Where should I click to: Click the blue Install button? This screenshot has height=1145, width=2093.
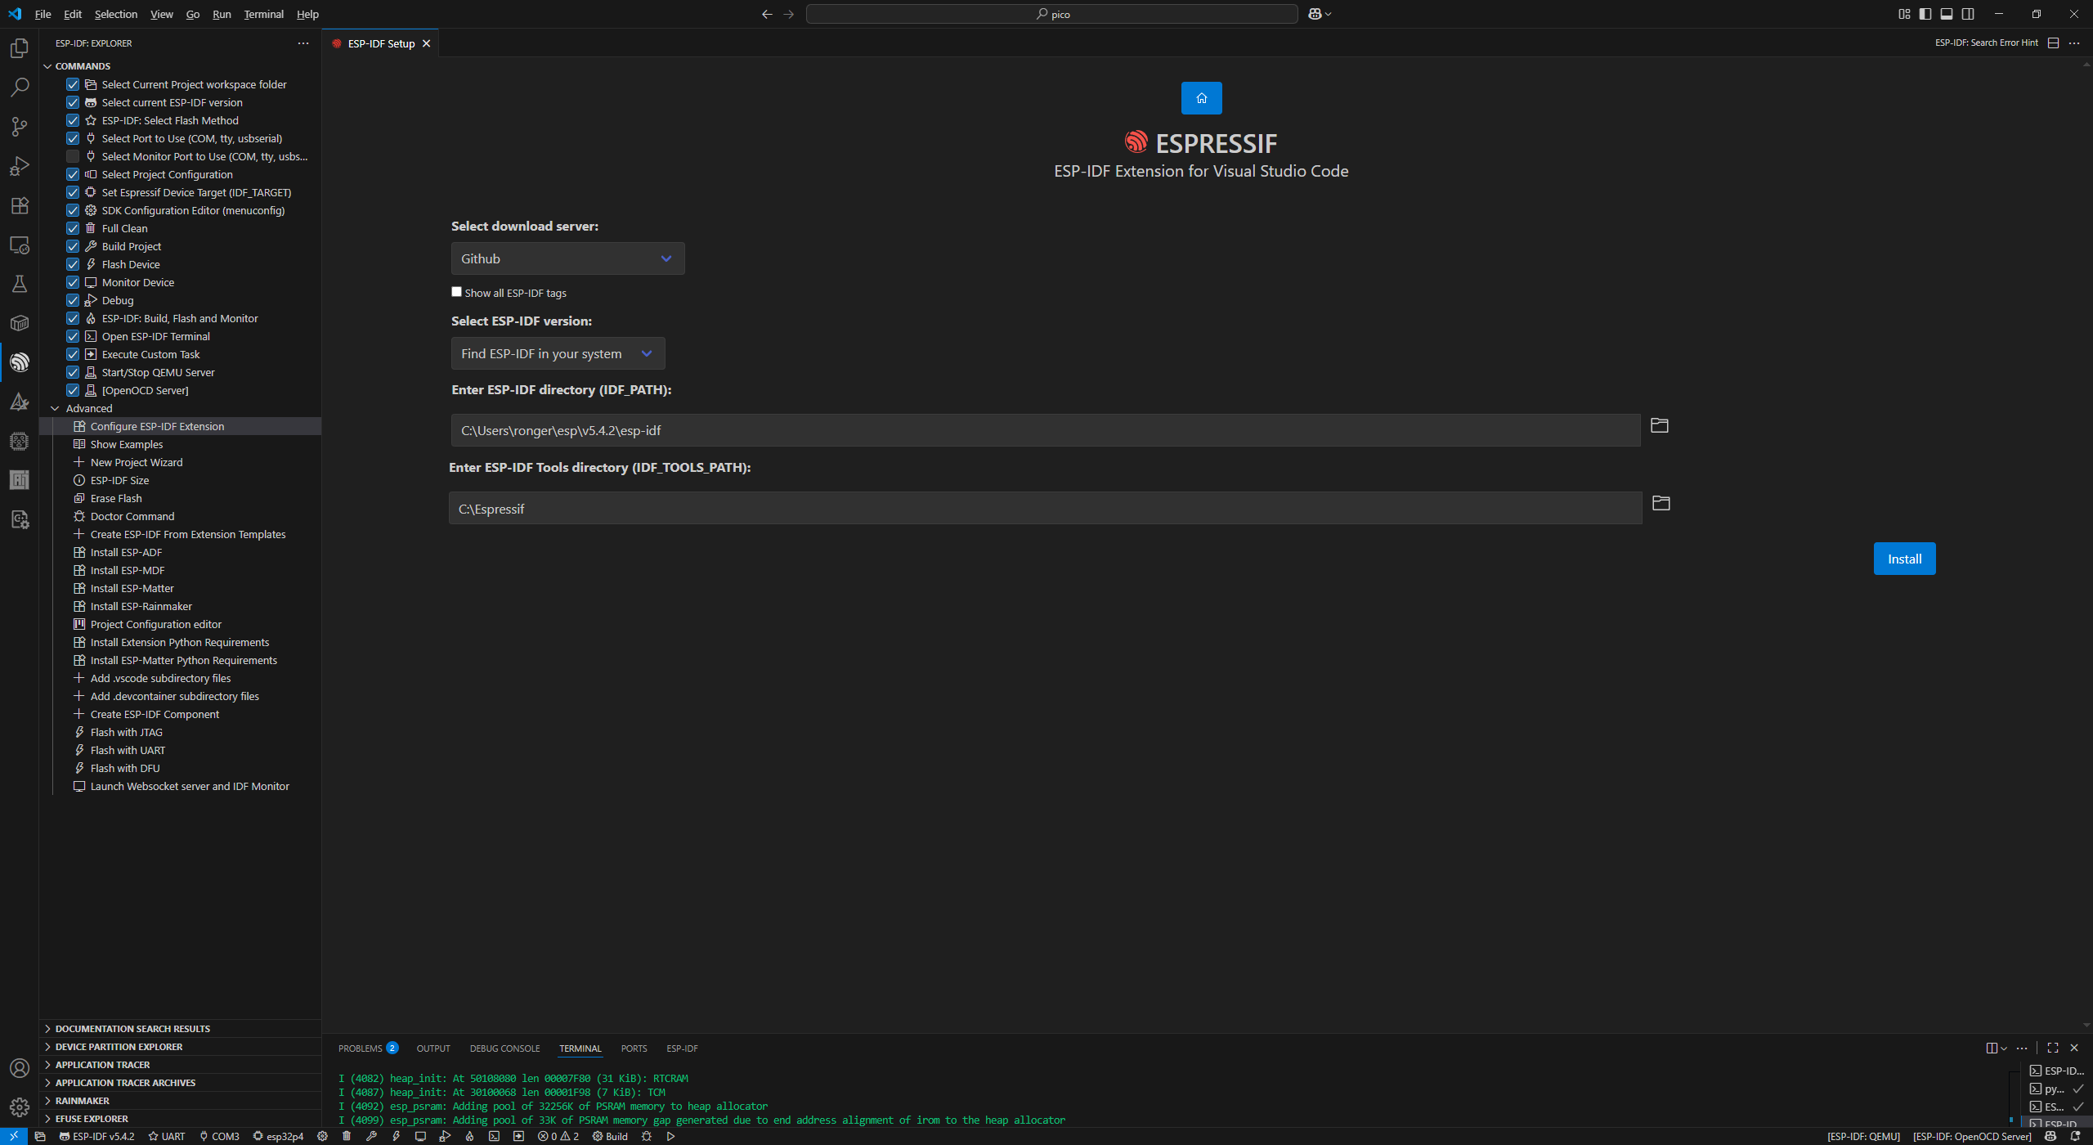point(1904,559)
